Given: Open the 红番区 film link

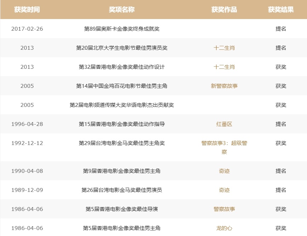Looking at the screenshot, I should coord(224,124).
